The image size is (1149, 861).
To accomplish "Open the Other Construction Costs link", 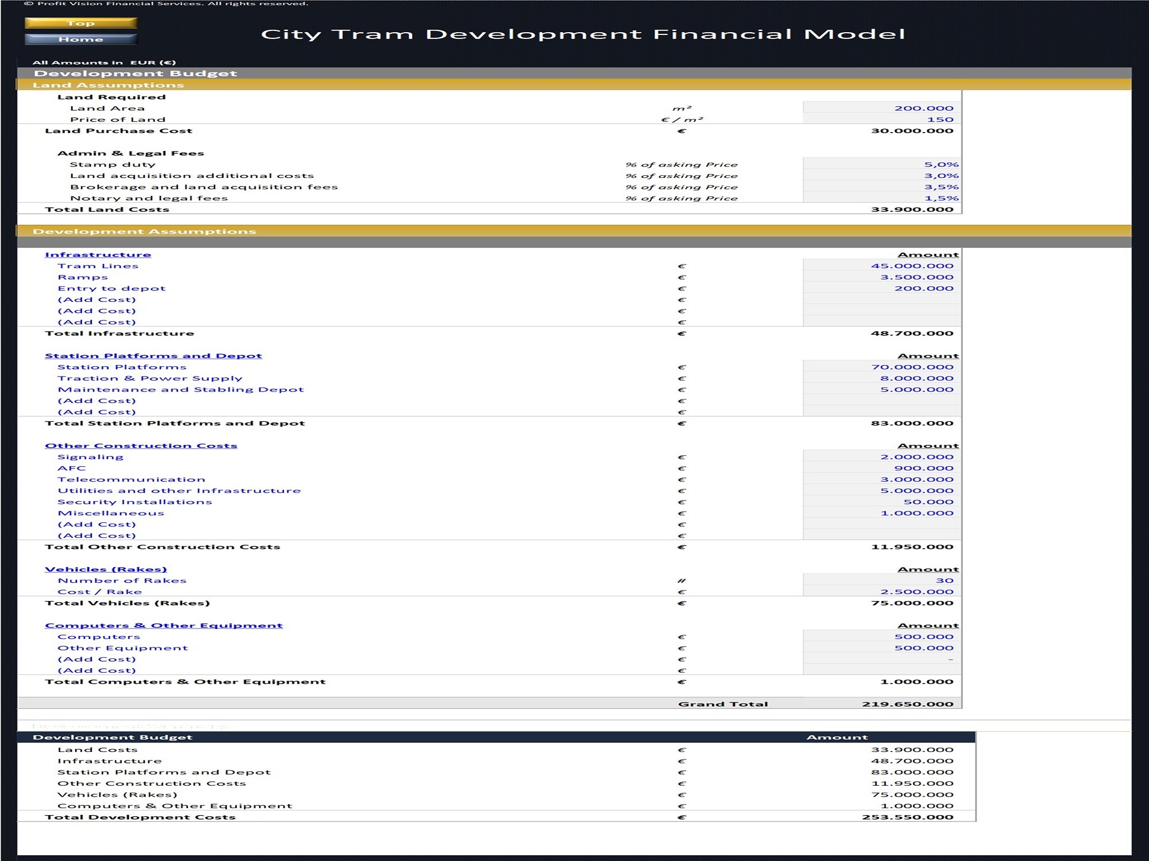I will tap(141, 445).
